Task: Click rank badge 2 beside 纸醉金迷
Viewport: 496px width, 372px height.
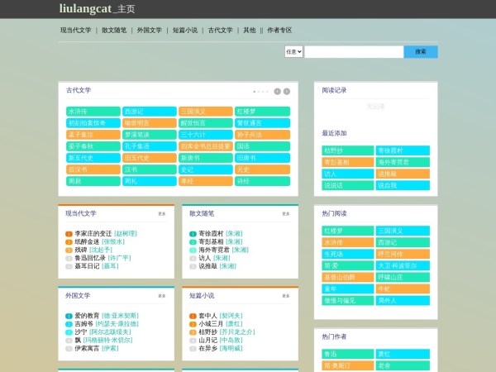Action: click(x=69, y=242)
